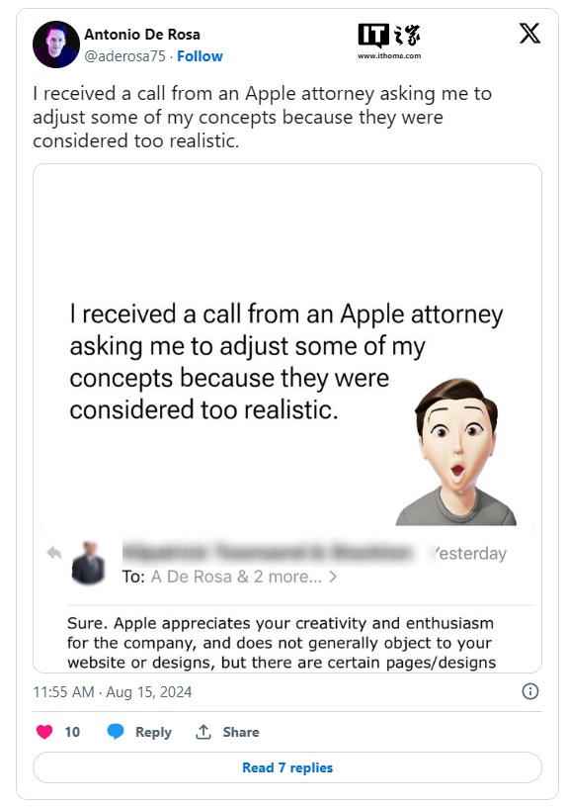
Task: Click the email reply arrow icon
Action: pos(54,553)
